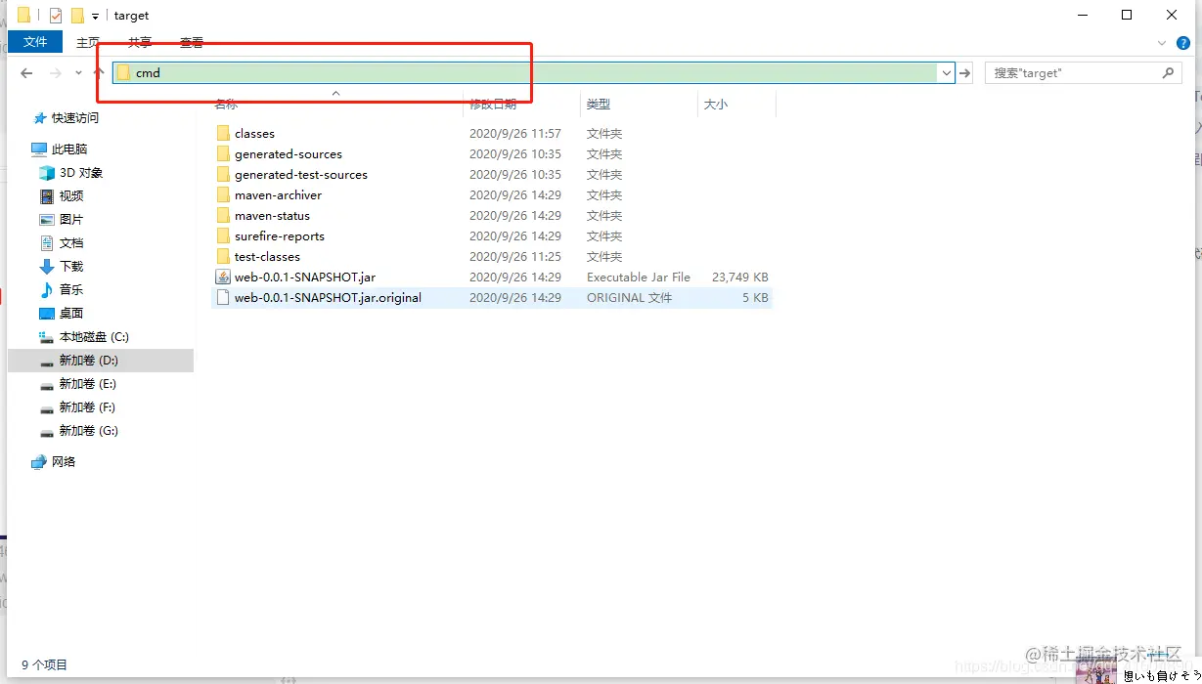Screen dimensions: 1202x684
Task: Click the forward navigation arrow
Action: click(x=56, y=73)
